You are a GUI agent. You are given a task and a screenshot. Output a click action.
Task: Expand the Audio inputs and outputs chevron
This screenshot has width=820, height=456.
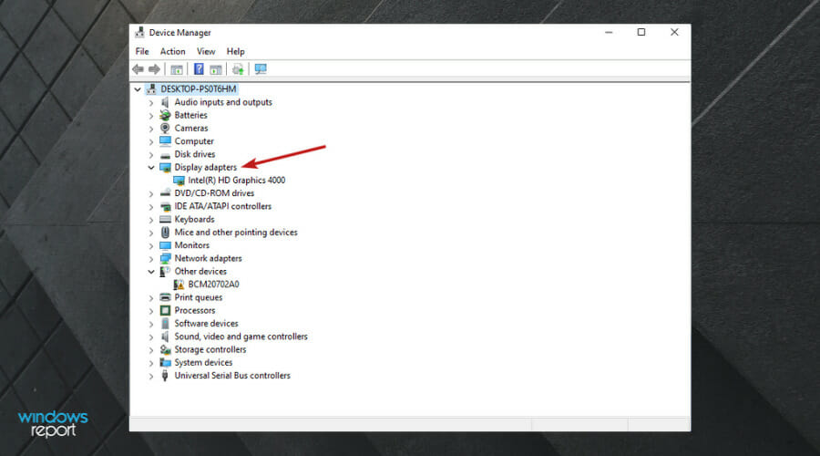(151, 103)
